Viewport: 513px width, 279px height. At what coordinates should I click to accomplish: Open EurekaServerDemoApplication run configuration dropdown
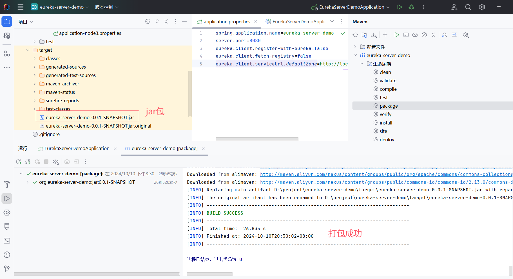(351, 7)
